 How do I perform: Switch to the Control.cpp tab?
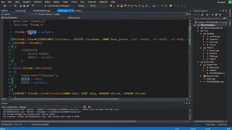pos(20,10)
